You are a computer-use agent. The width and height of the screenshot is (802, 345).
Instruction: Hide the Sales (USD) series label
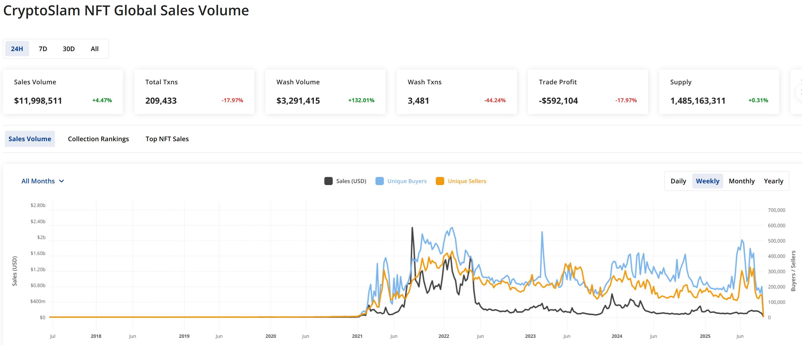(x=351, y=181)
